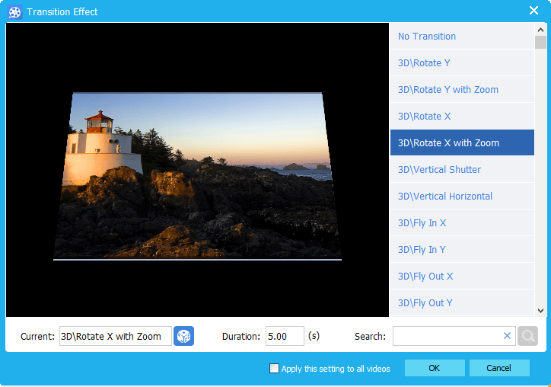The width and height of the screenshot is (551, 387).
Task: Click the Duration input field
Action: click(x=285, y=336)
